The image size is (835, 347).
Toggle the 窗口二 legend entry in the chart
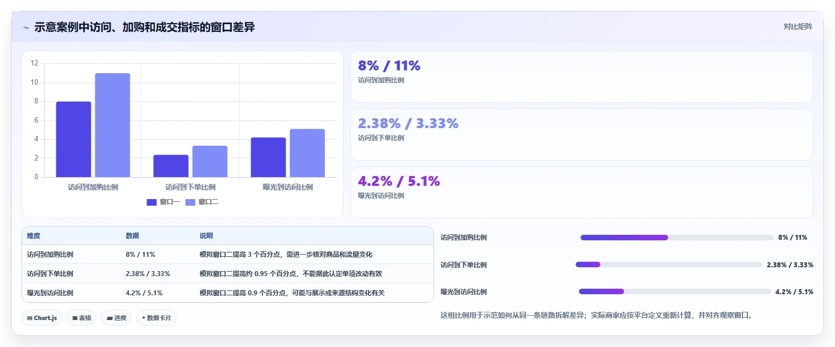pyautogui.click(x=202, y=202)
